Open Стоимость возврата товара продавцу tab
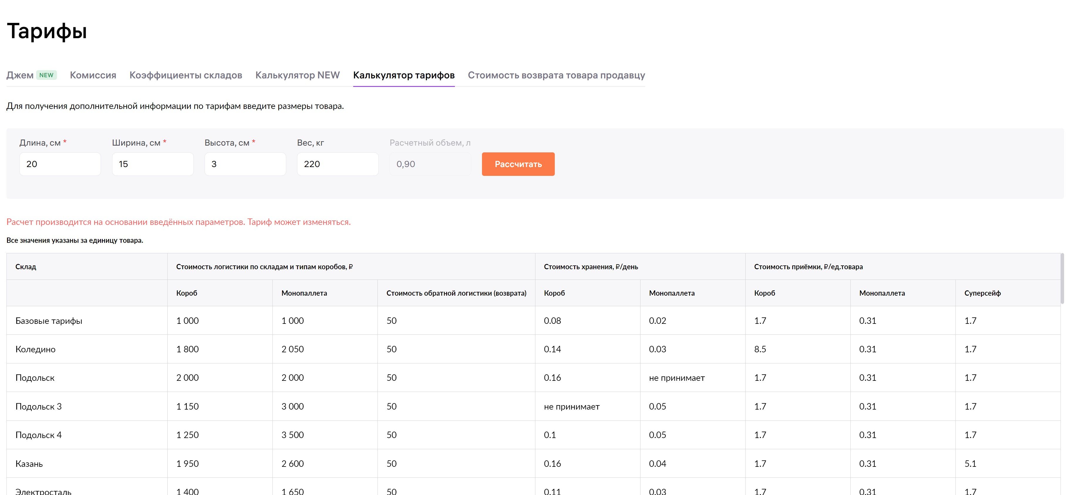This screenshot has width=1072, height=495. click(556, 75)
